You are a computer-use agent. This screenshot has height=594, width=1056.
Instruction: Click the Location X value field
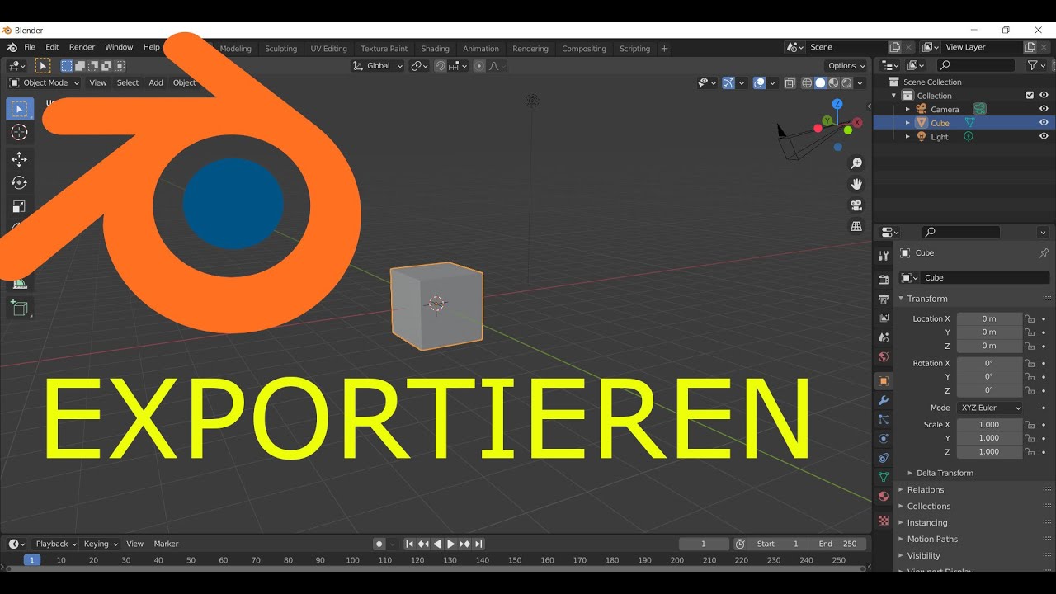pos(989,318)
